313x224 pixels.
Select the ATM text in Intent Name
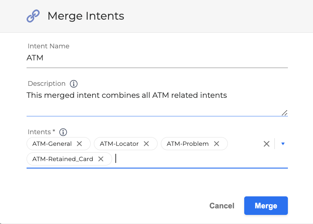pos(34,58)
